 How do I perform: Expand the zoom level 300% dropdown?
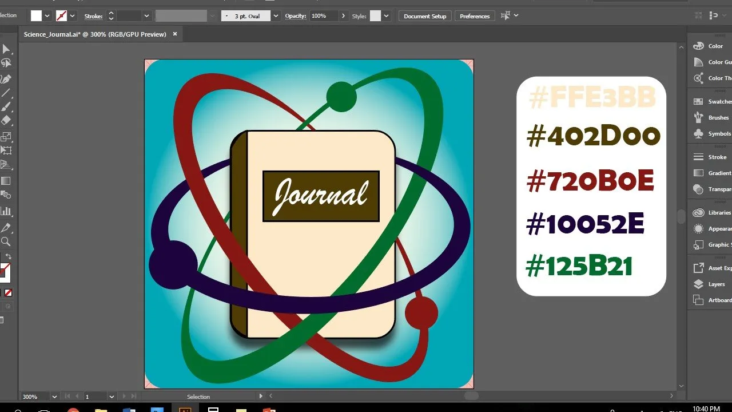tap(54, 397)
